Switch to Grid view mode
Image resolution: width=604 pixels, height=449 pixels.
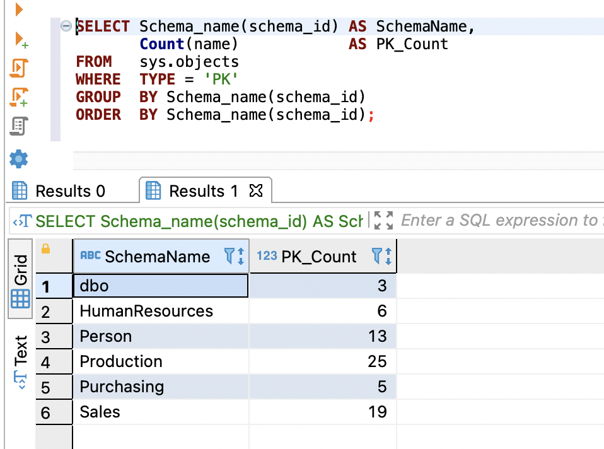(20, 281)
